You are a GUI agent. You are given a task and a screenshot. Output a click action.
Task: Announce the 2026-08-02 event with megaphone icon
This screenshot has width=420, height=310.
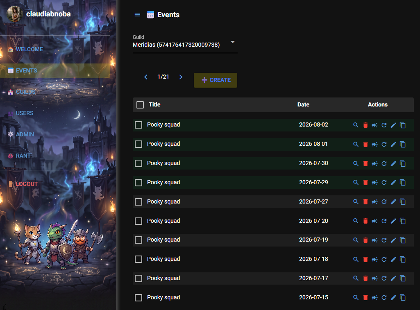click(x=375, y=125)
